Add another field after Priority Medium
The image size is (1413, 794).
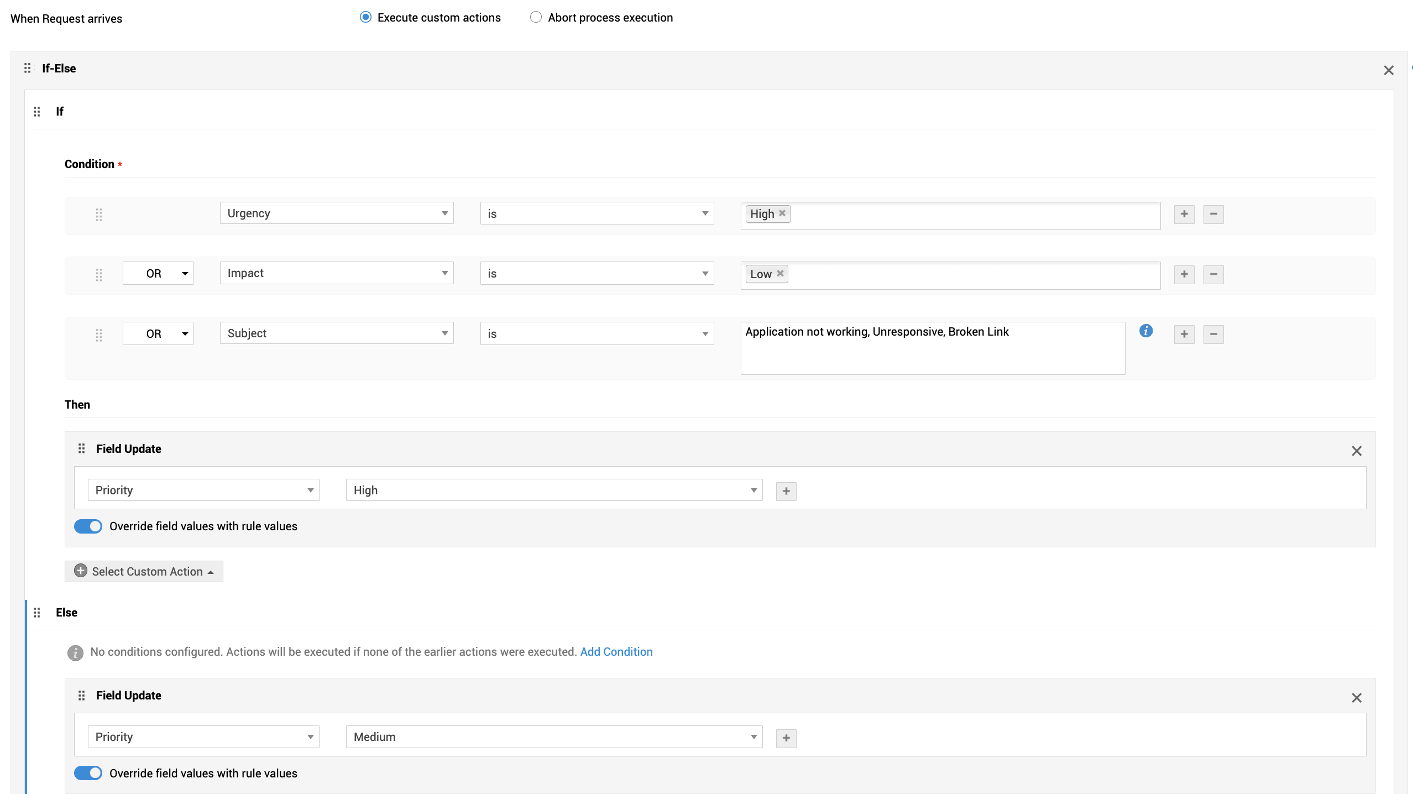786,738
